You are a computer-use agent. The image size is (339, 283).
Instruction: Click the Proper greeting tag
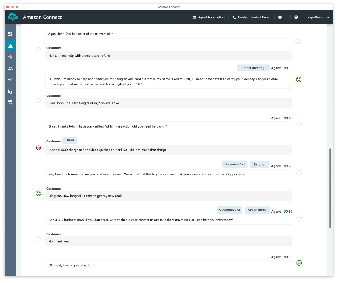pos(253,68)
